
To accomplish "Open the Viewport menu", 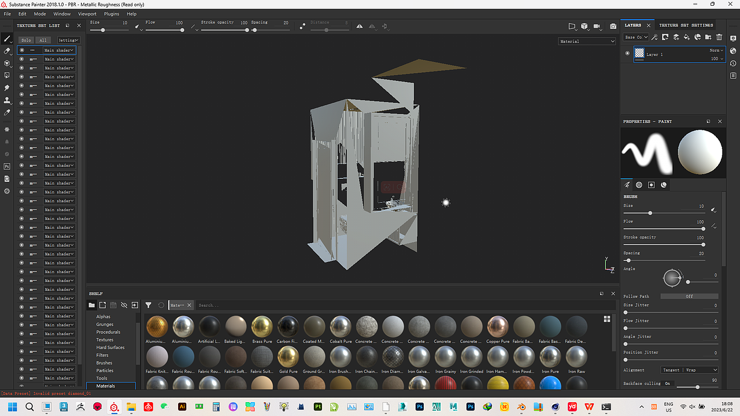I will pyautogui.click(x=87, y=13).
